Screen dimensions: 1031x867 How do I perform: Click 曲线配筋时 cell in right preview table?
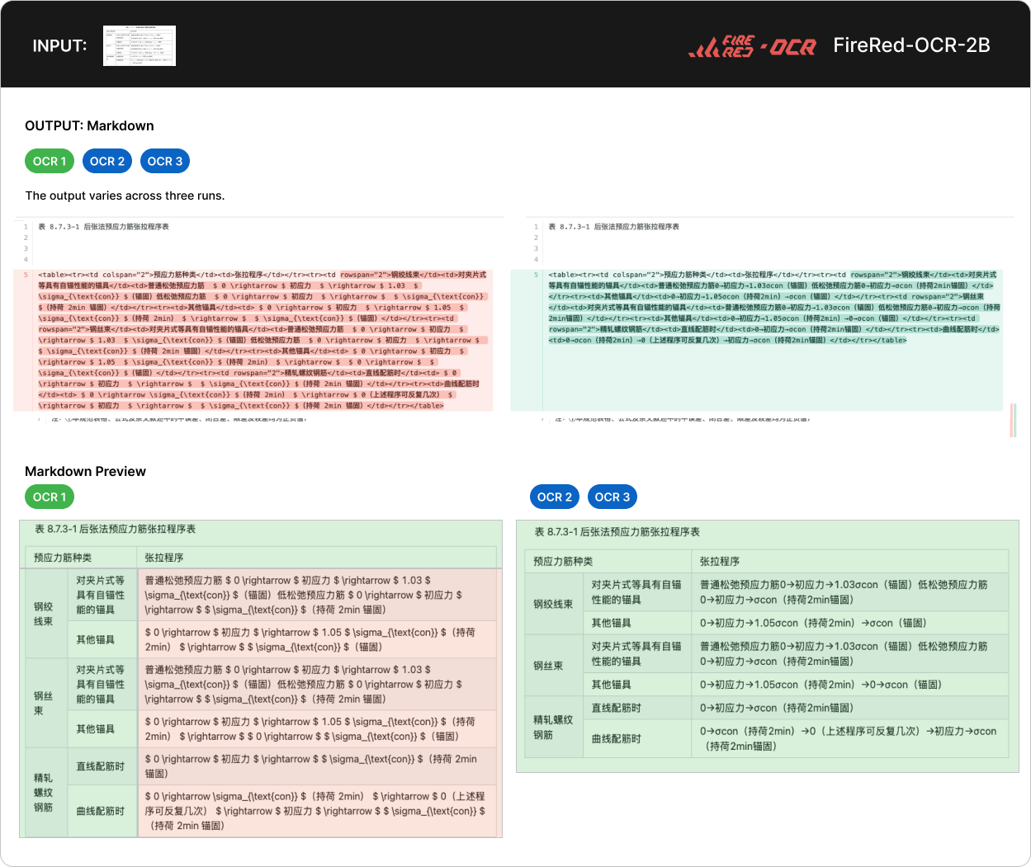(616, 738)
